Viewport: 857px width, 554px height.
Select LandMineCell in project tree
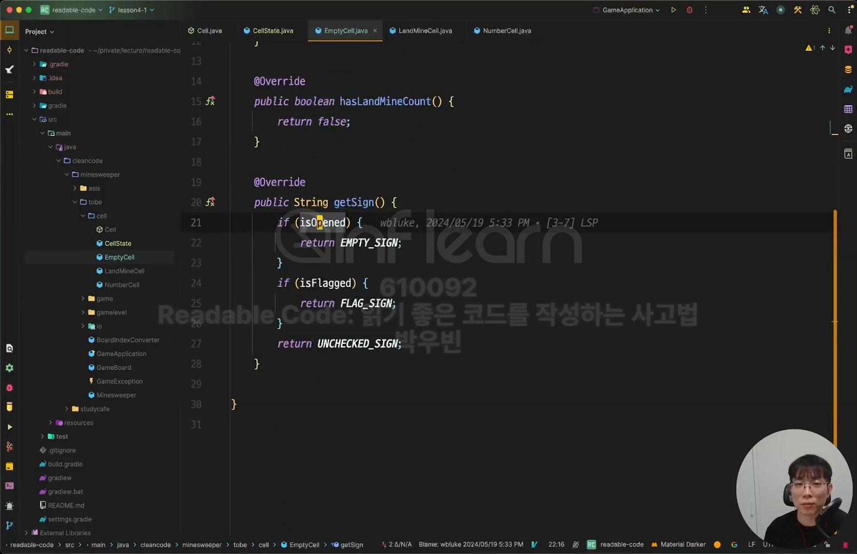coord(124,271)
